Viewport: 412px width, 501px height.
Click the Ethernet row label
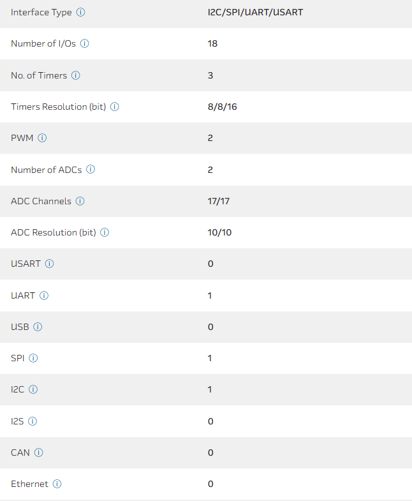pyautogui.click(x=29, y=484)
